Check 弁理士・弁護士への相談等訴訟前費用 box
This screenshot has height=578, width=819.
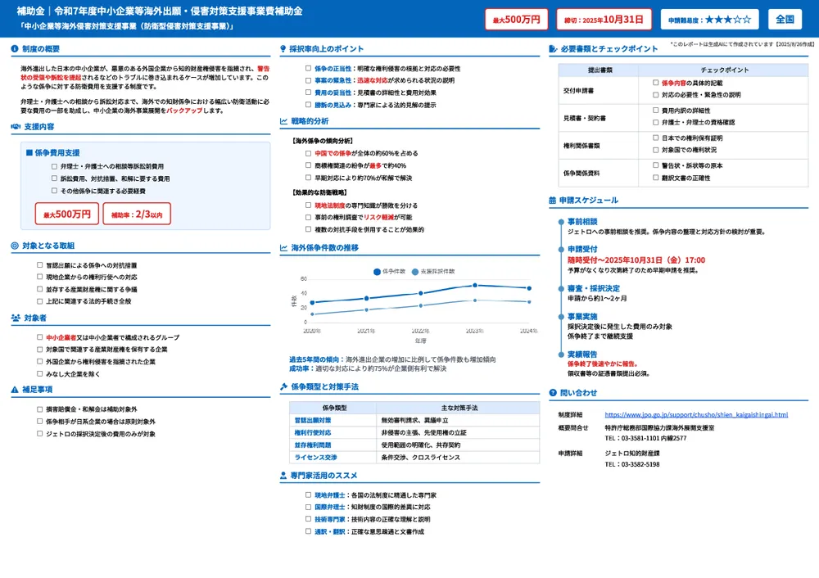[x=54, y=166]
